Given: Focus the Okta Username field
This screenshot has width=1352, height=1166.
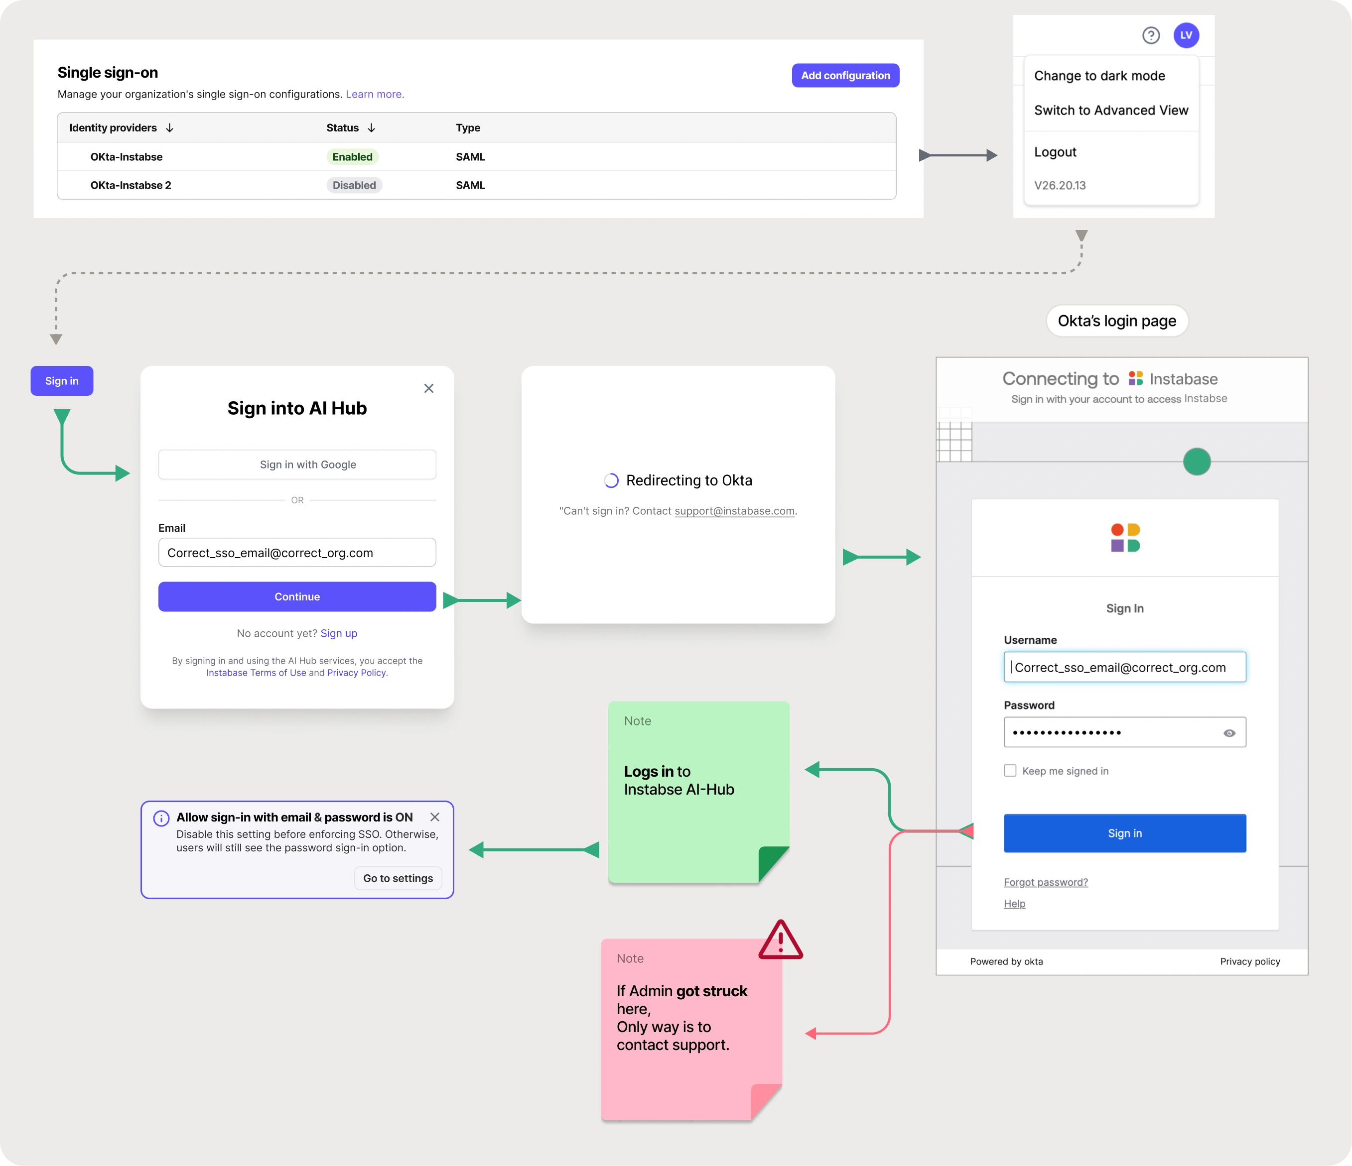Looking at the screenshot, I should tap(1125, 667).
